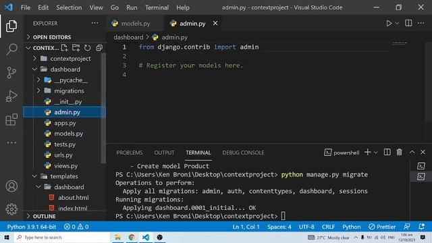Open terminal launch profile dropdown arrow

(375, 153)
